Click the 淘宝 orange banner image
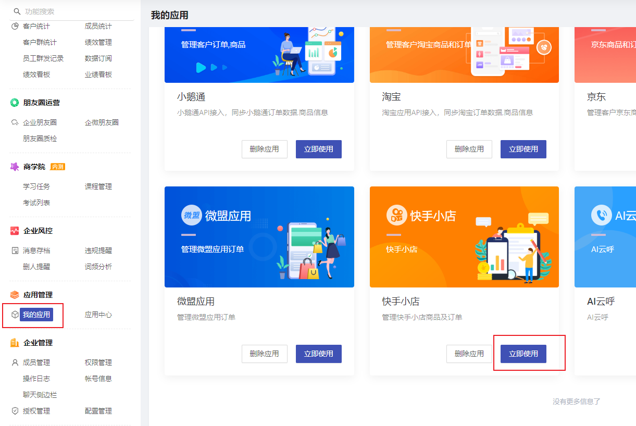Image resolution: width=636 pixels, height=426 pixels. point(464,55)
